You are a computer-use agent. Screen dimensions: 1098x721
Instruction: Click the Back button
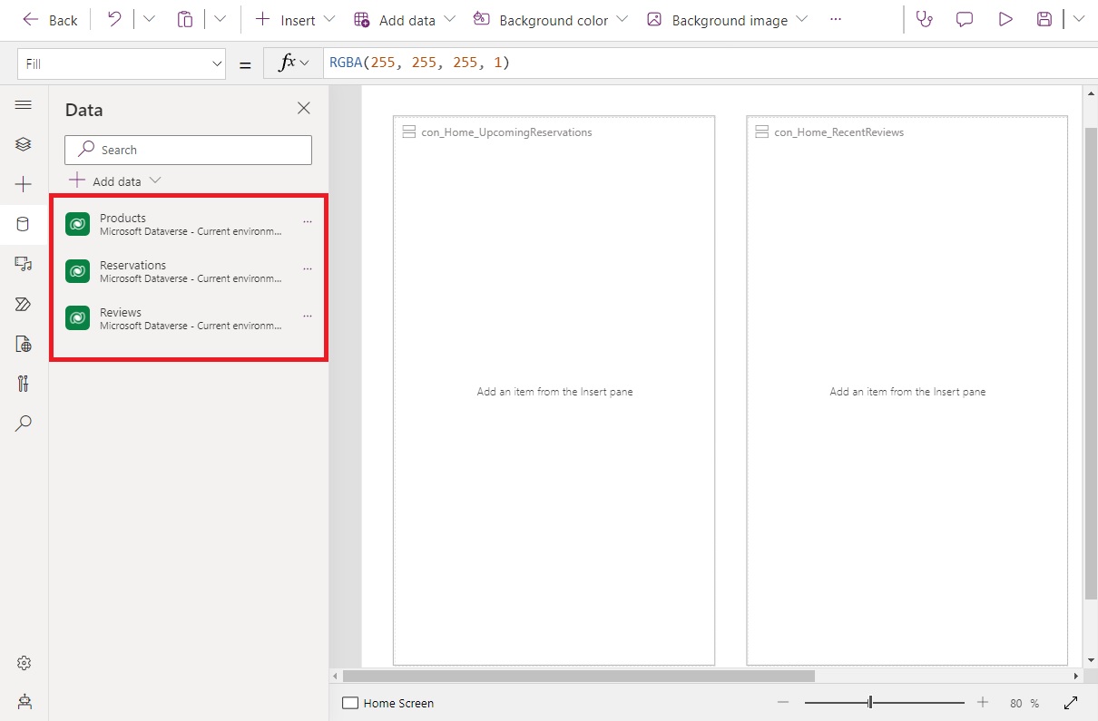pos(50,19)
